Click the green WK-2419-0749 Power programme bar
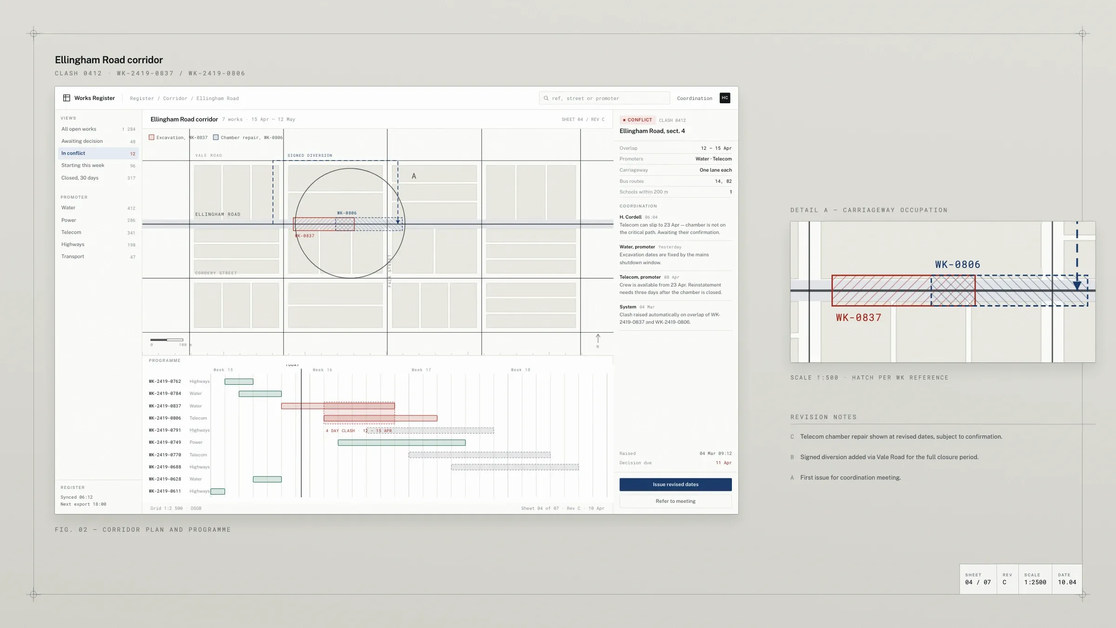 point(402,443)
